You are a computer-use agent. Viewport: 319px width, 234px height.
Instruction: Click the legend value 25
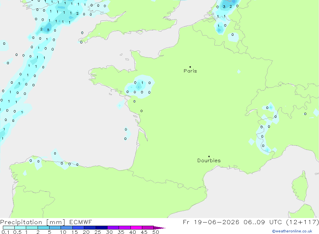[98, 232]
